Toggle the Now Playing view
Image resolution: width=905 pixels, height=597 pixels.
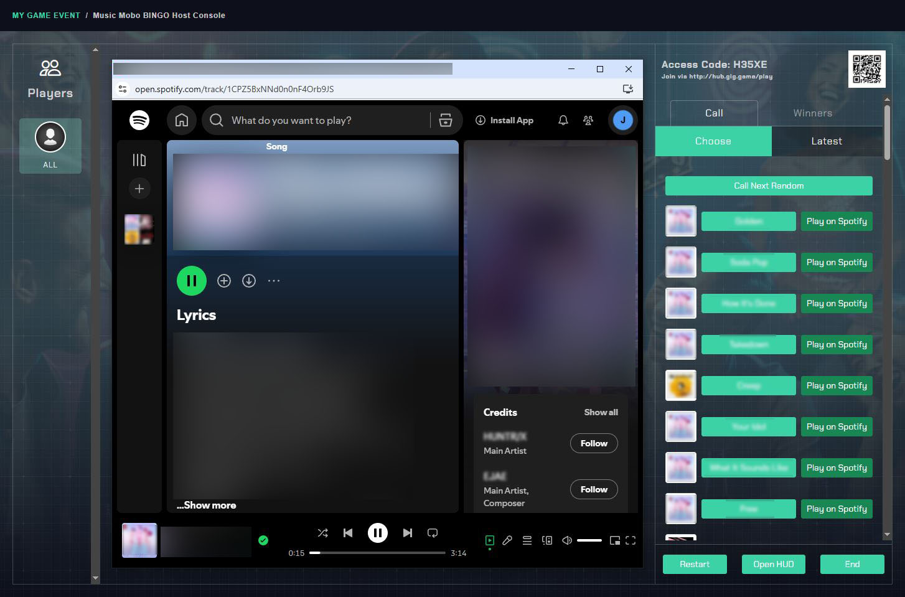490,540
